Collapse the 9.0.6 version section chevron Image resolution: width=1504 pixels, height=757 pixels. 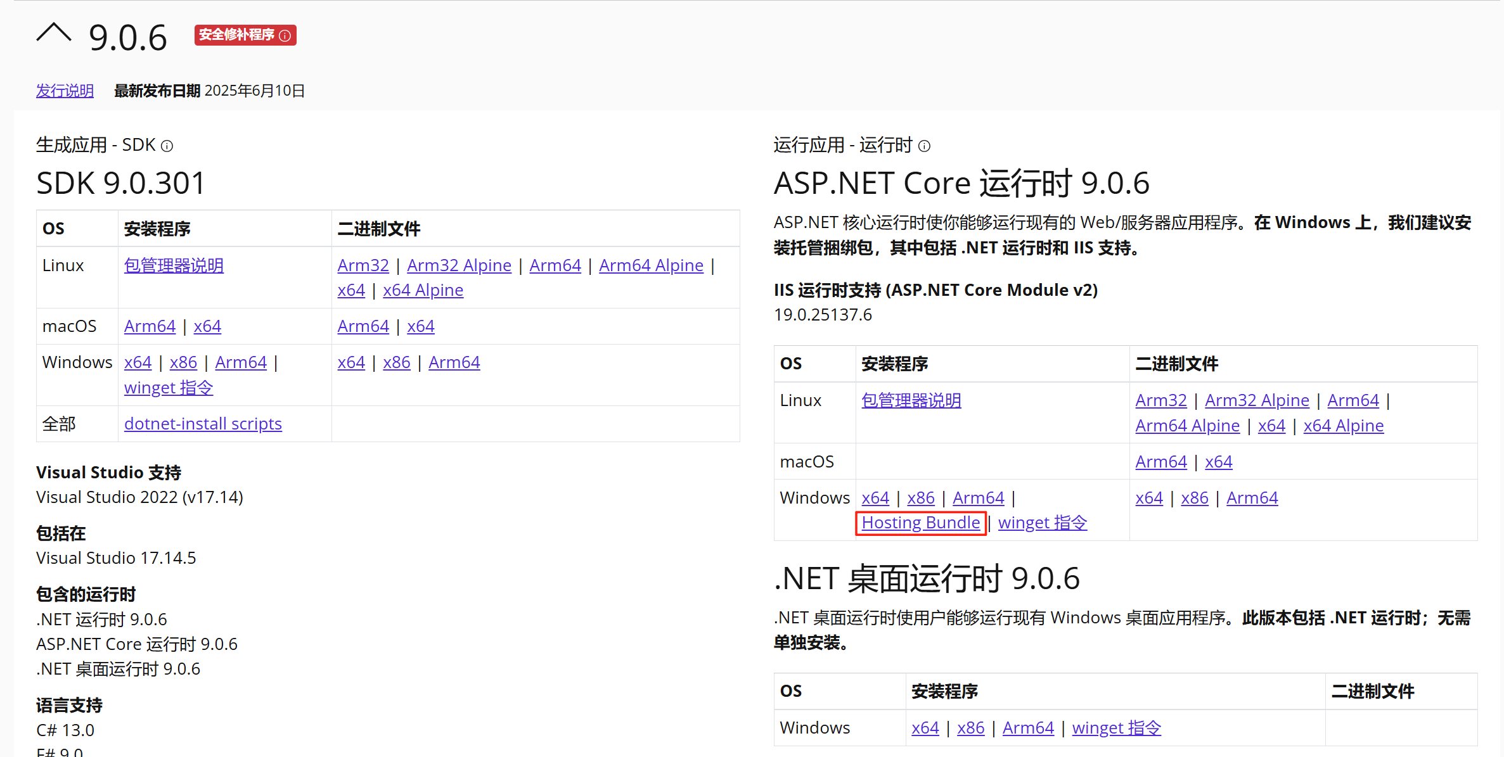(54, 33)
